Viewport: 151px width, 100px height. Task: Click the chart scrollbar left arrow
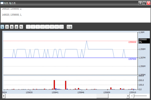[4, 96]
